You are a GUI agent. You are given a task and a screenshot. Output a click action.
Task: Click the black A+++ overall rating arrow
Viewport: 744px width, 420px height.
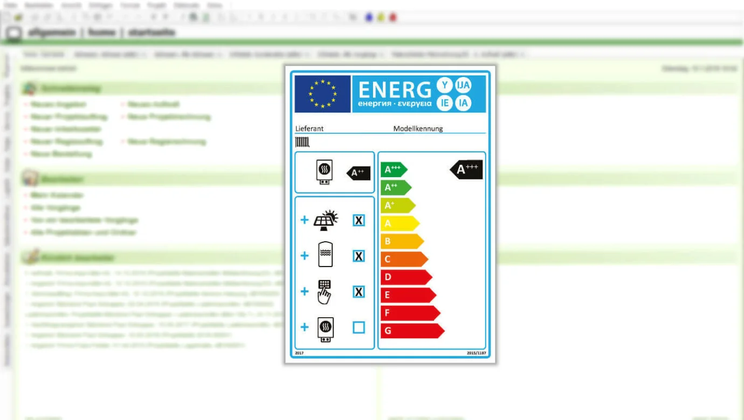[x=466, y=170]
